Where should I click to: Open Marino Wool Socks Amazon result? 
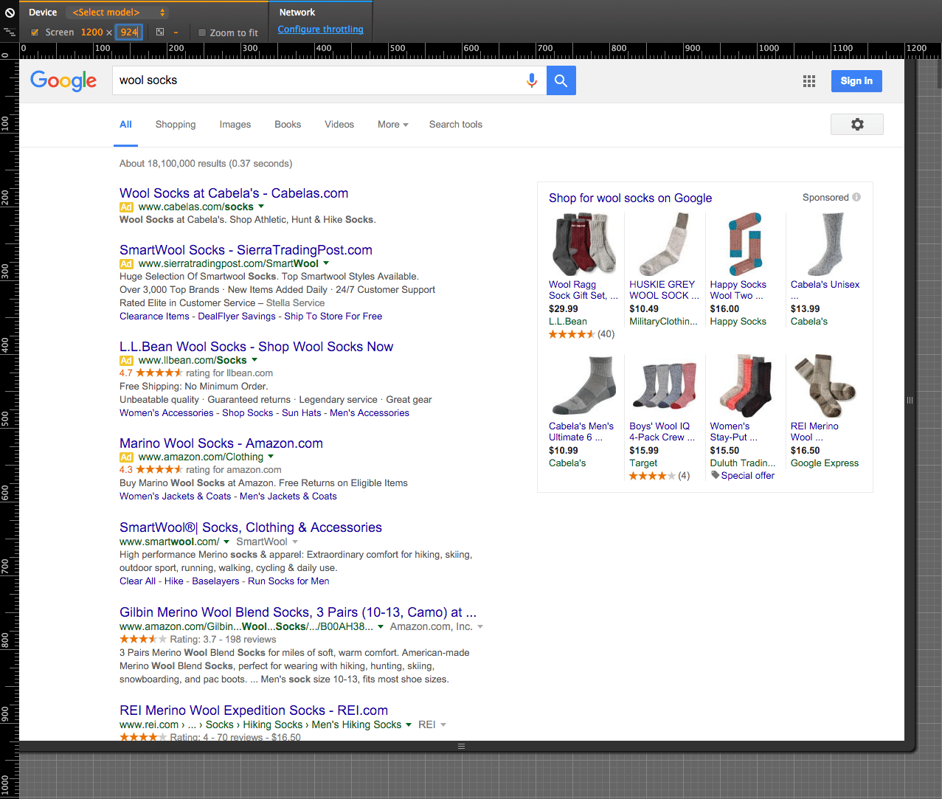tap(221, 443)
